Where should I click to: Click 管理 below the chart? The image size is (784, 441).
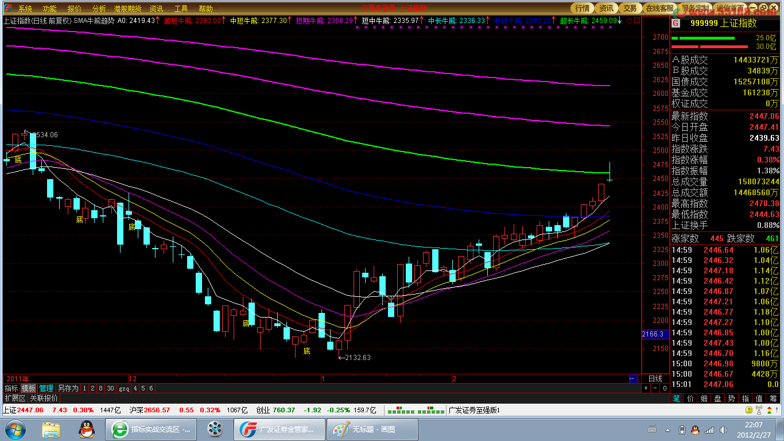pyautogui.click(x=46, y=388)
